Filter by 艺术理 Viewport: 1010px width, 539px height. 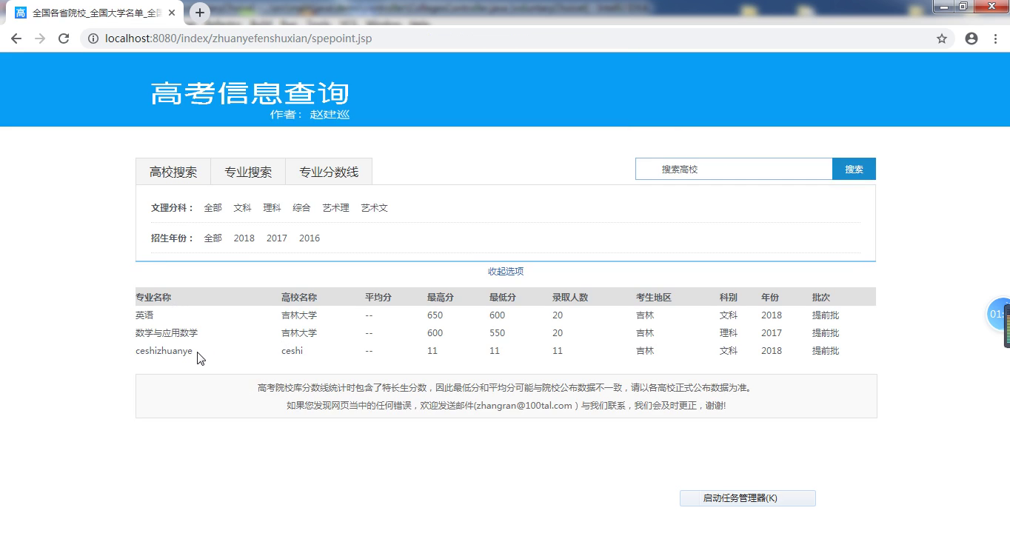[x=335, y=208]
